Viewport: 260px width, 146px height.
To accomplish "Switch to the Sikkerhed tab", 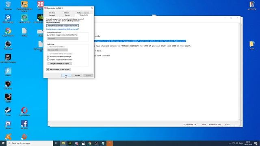I will click(x=52, y=13).
